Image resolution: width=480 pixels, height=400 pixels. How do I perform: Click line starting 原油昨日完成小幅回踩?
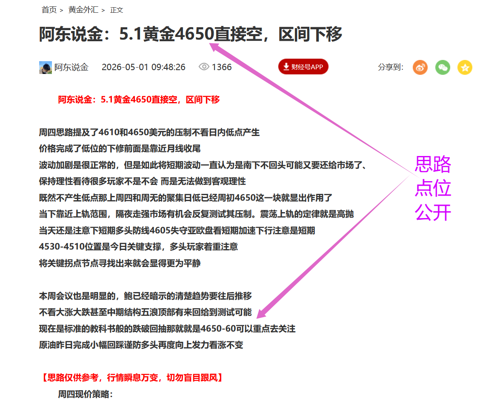point(141,345)
